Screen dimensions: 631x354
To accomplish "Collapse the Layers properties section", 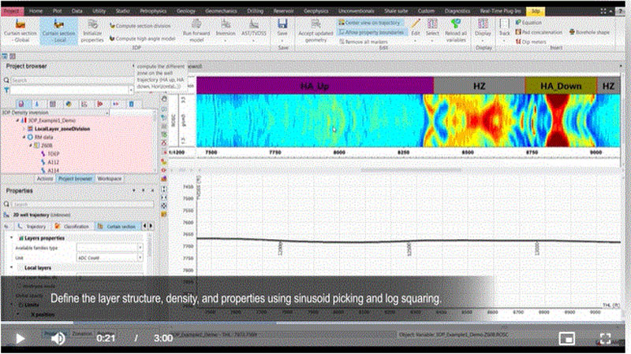I will point(10,238).
